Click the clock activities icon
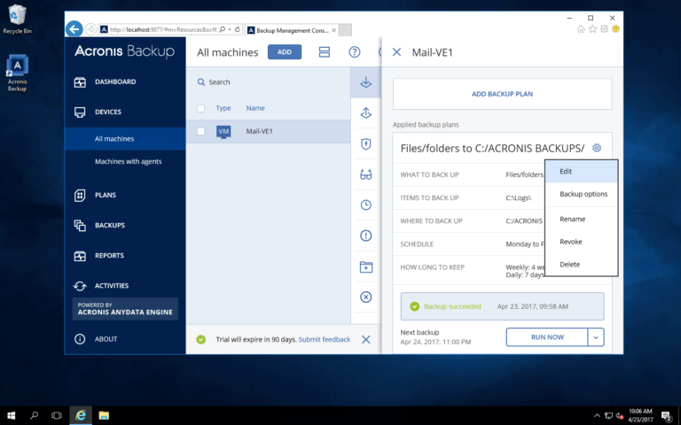 [365, 205]
